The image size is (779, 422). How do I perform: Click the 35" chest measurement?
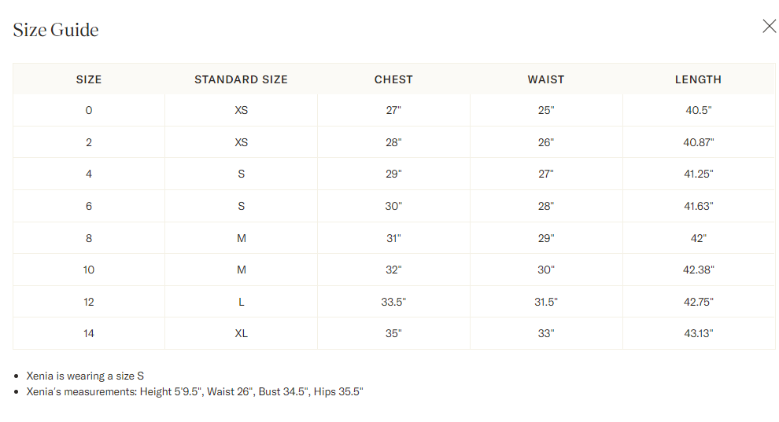pyautogui.click(x=393, y=333)
